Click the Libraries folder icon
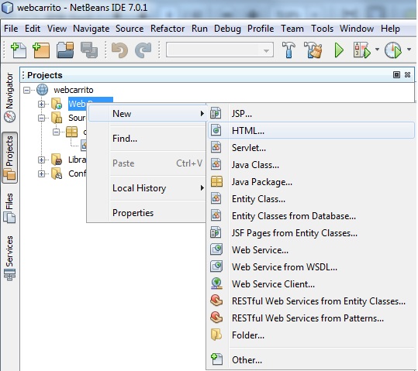 tap(57, 160)
